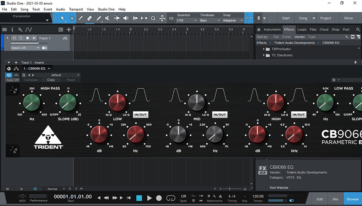Click Return to Zero transport button
Screen dimensions: 362x206
[x=129, y=198]
